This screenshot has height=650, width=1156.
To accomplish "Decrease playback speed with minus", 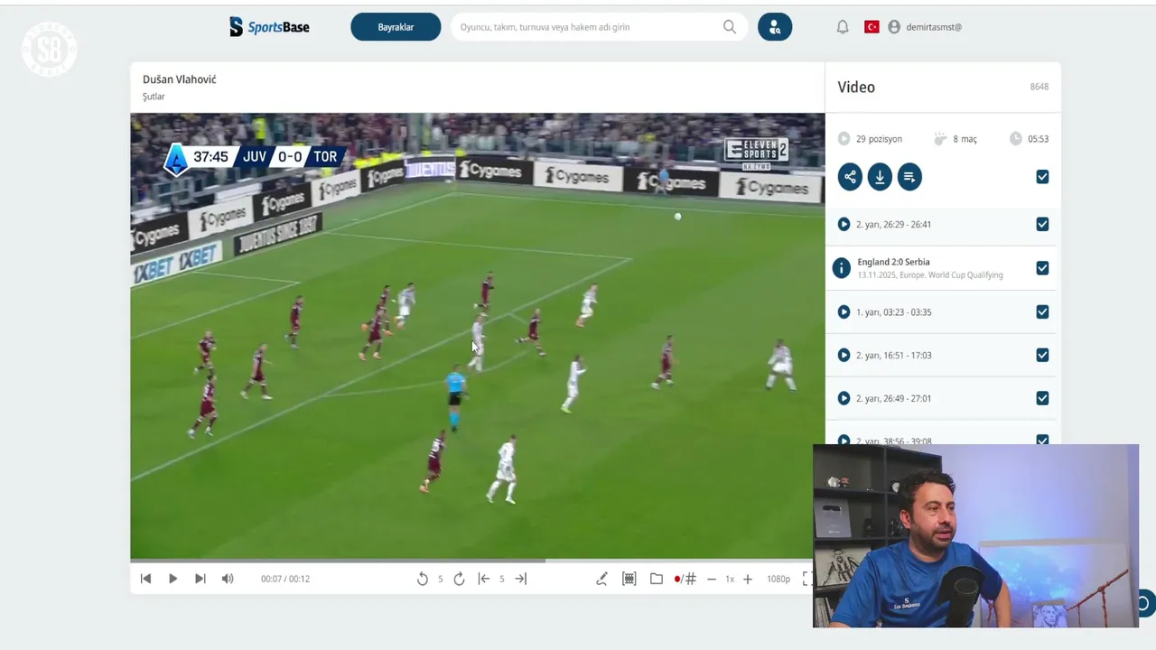I will (712, 579).
